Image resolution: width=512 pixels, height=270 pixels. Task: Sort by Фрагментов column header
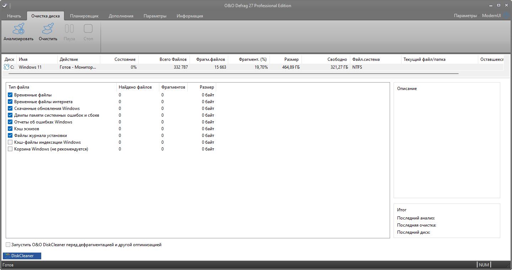coord(173,87)
